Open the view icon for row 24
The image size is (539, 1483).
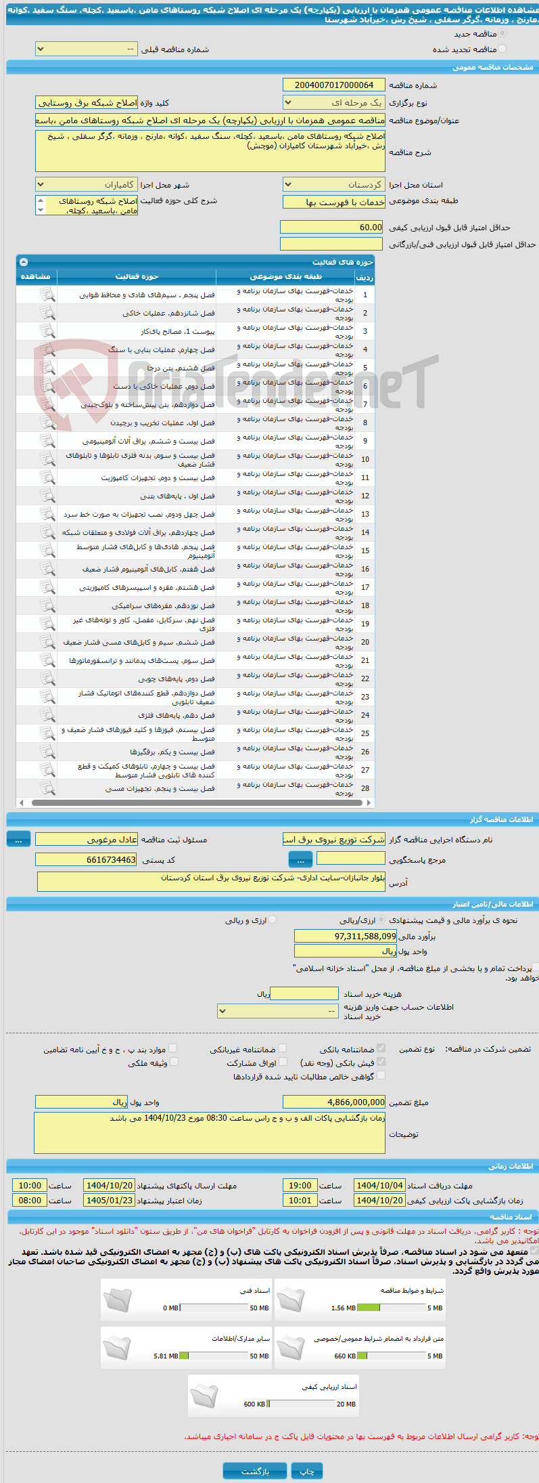pyautogui.click(x=47, y=715)
